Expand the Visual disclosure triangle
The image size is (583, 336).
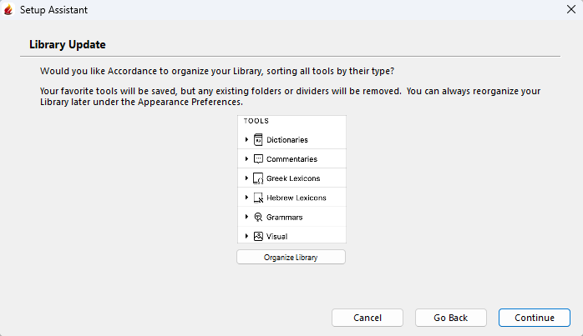(246, 236)
